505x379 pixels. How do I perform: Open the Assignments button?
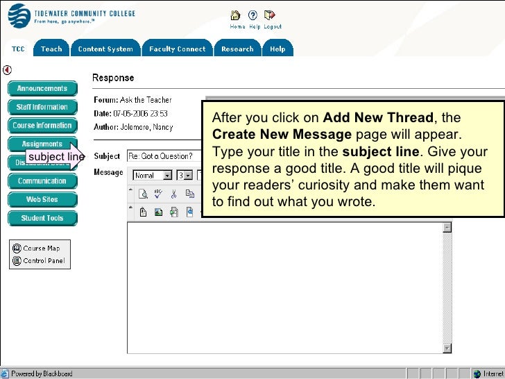click(42, 143)
